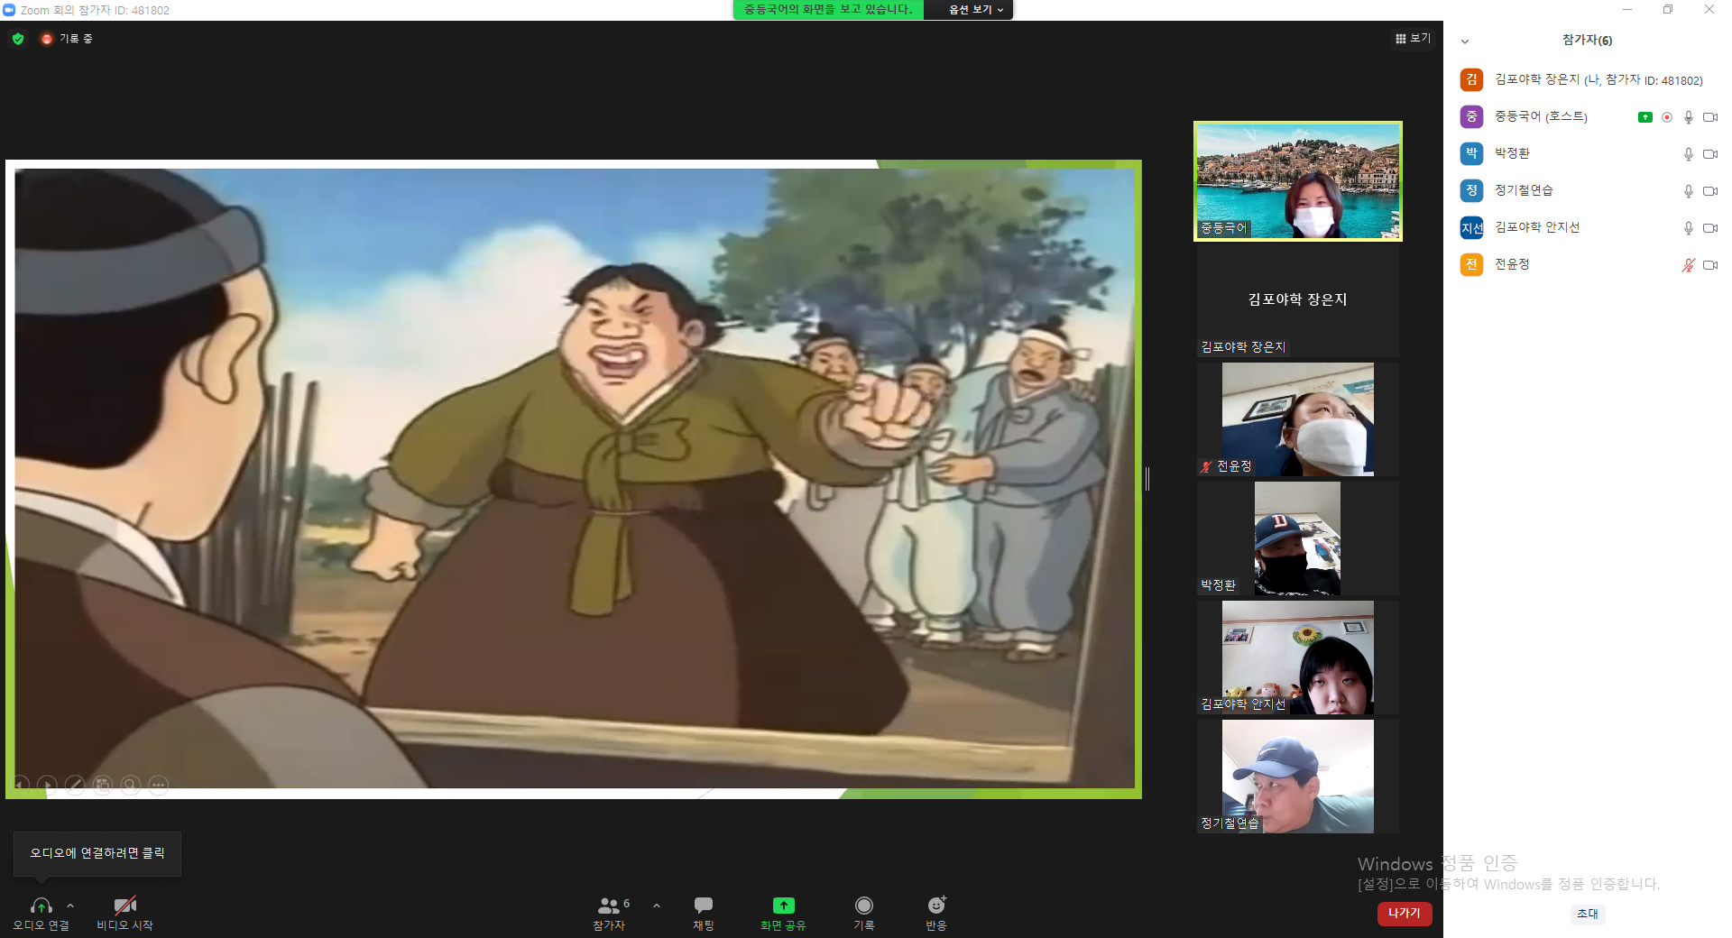
Task: Toggle the microphone icon in 중등국어 row
Action: (1689, 117)
